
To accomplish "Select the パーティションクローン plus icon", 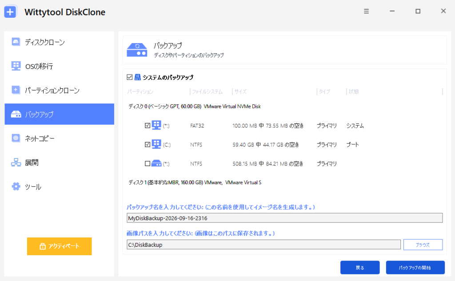I will coord(16,90).
